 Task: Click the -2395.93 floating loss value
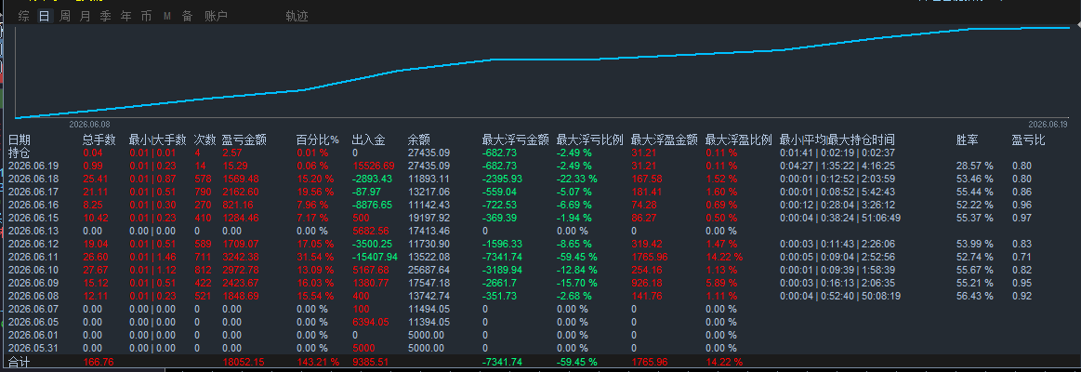502,179
